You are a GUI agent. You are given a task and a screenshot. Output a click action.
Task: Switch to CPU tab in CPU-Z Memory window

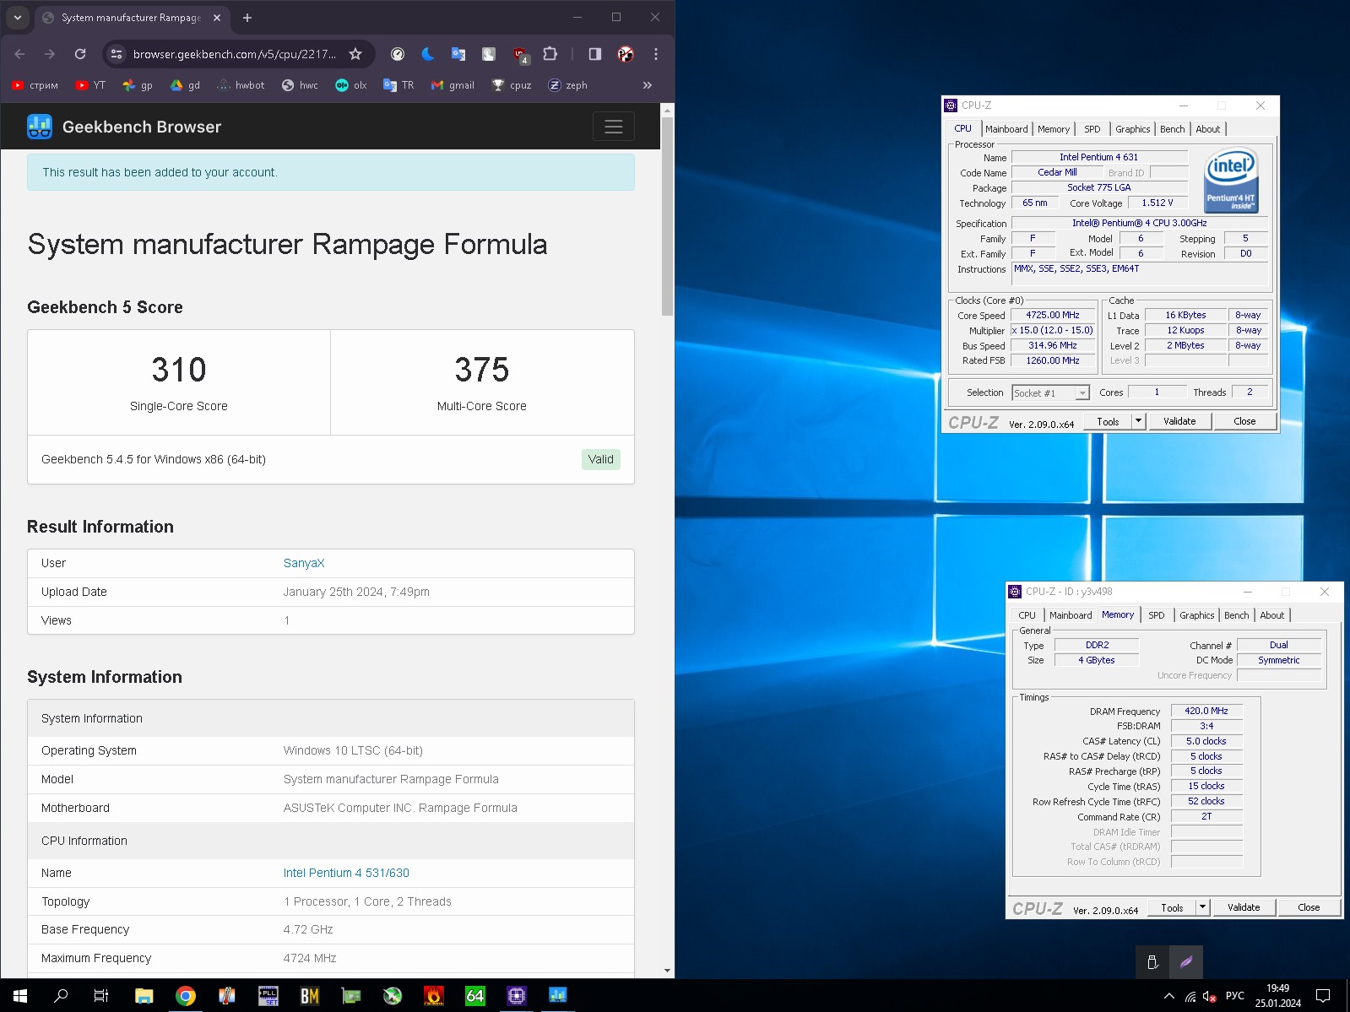1027,615
